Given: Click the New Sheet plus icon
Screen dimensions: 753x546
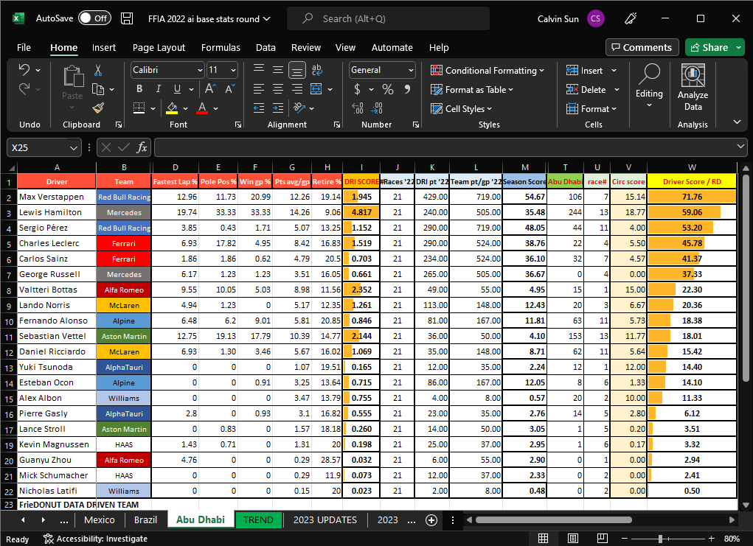Looking at the screenshot, I should pyautogui.click(x=431, y=520).
